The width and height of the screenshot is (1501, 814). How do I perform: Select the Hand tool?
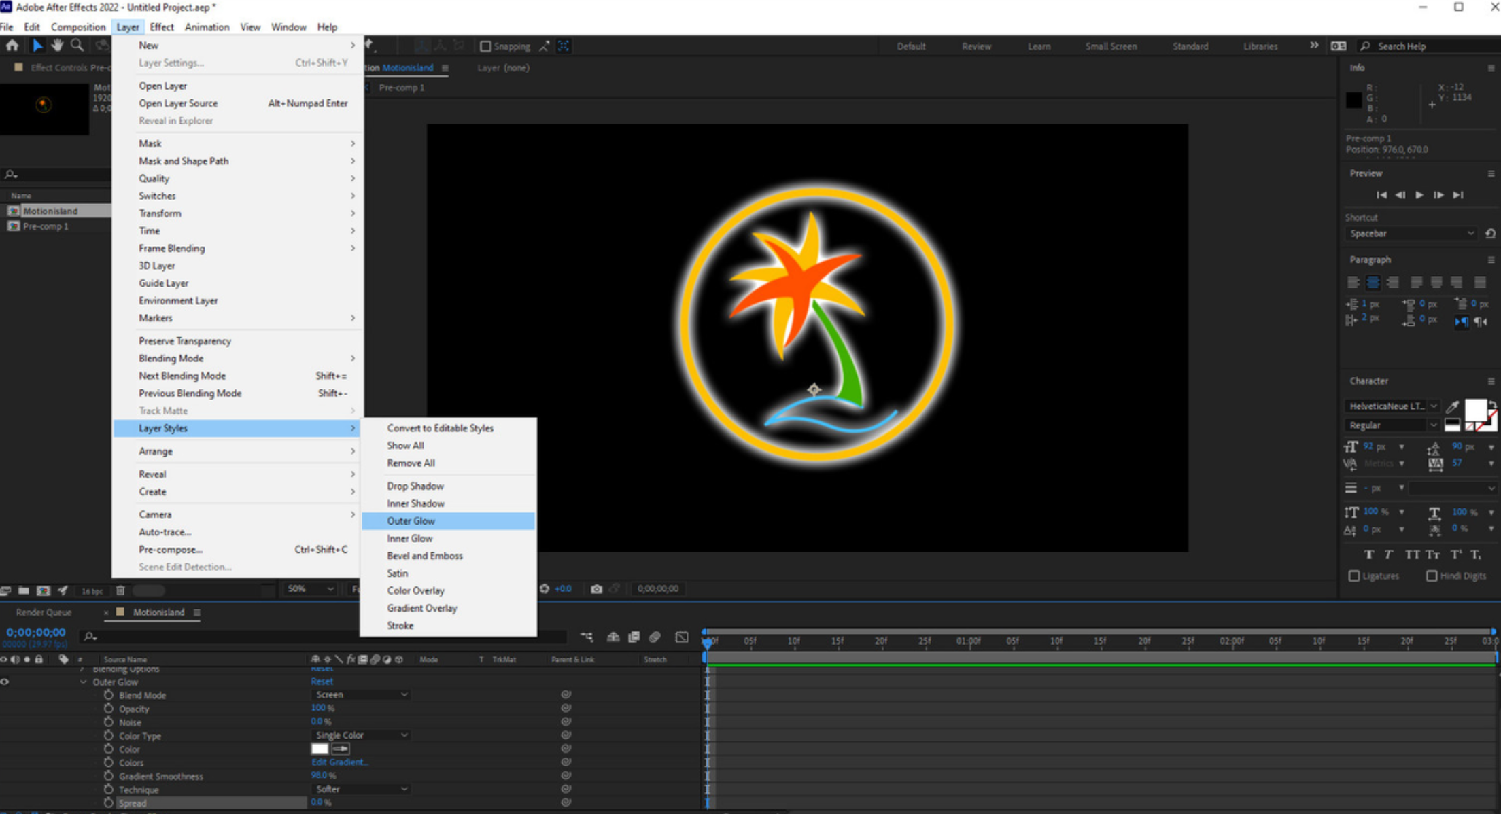pyautogui.click(x=57, y=46)
